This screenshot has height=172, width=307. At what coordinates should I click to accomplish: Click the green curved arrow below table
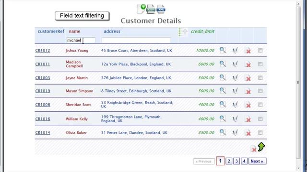point(261,147)
